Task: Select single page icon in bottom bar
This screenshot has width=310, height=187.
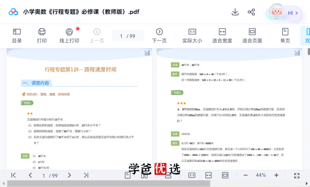Action: click(x=127, y=175)
